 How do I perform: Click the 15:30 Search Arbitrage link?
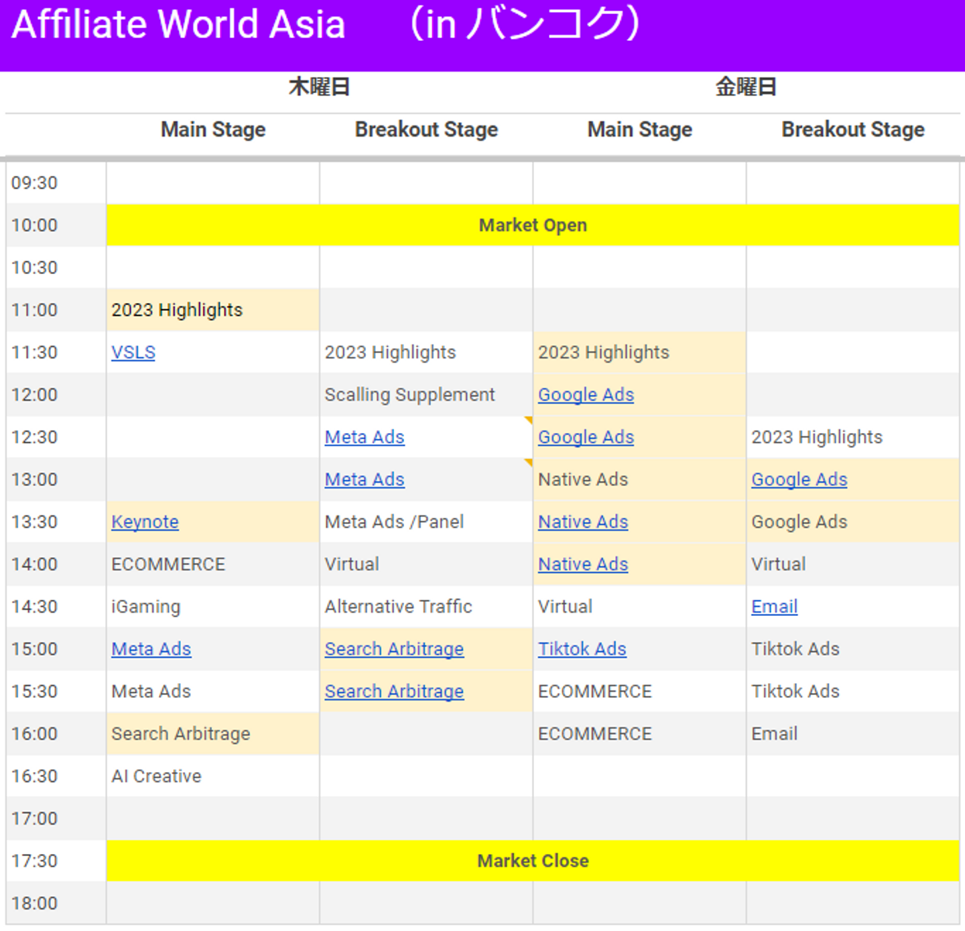click(x=394, y=691)
